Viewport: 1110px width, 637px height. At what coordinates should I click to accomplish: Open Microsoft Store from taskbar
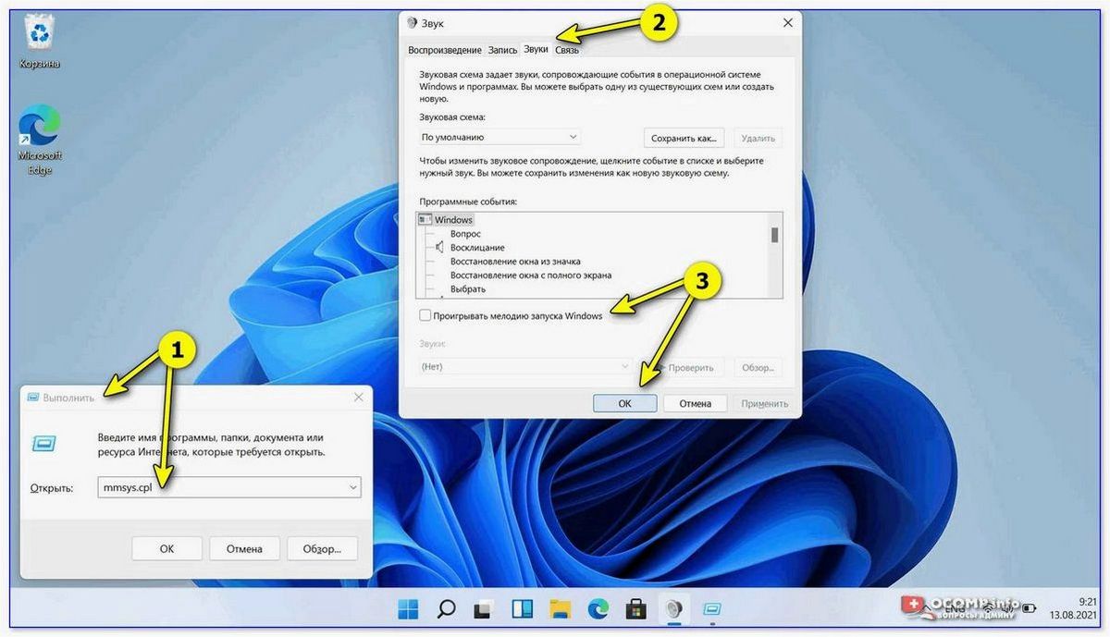click(x=635, y=609)
